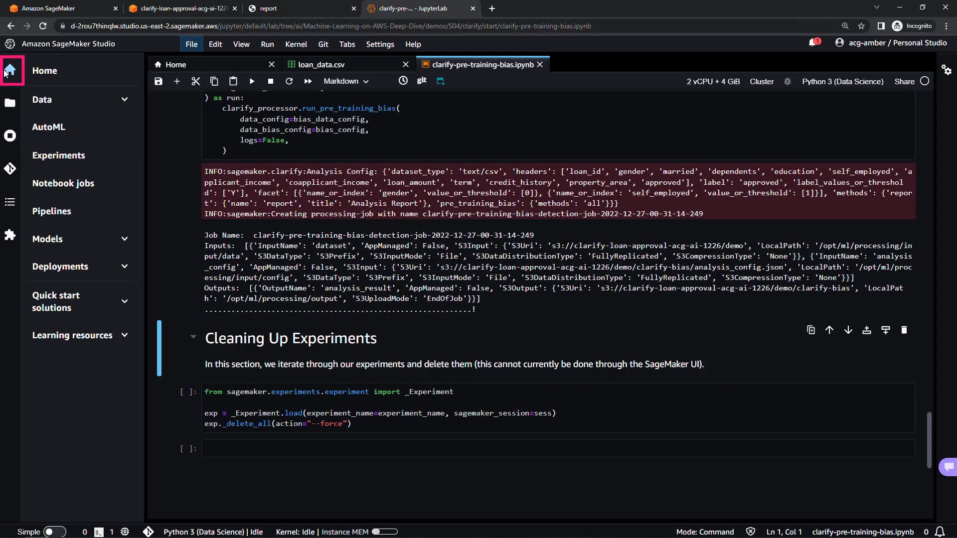Toggle Simple interface mode switch

click(x=54, y=532)
